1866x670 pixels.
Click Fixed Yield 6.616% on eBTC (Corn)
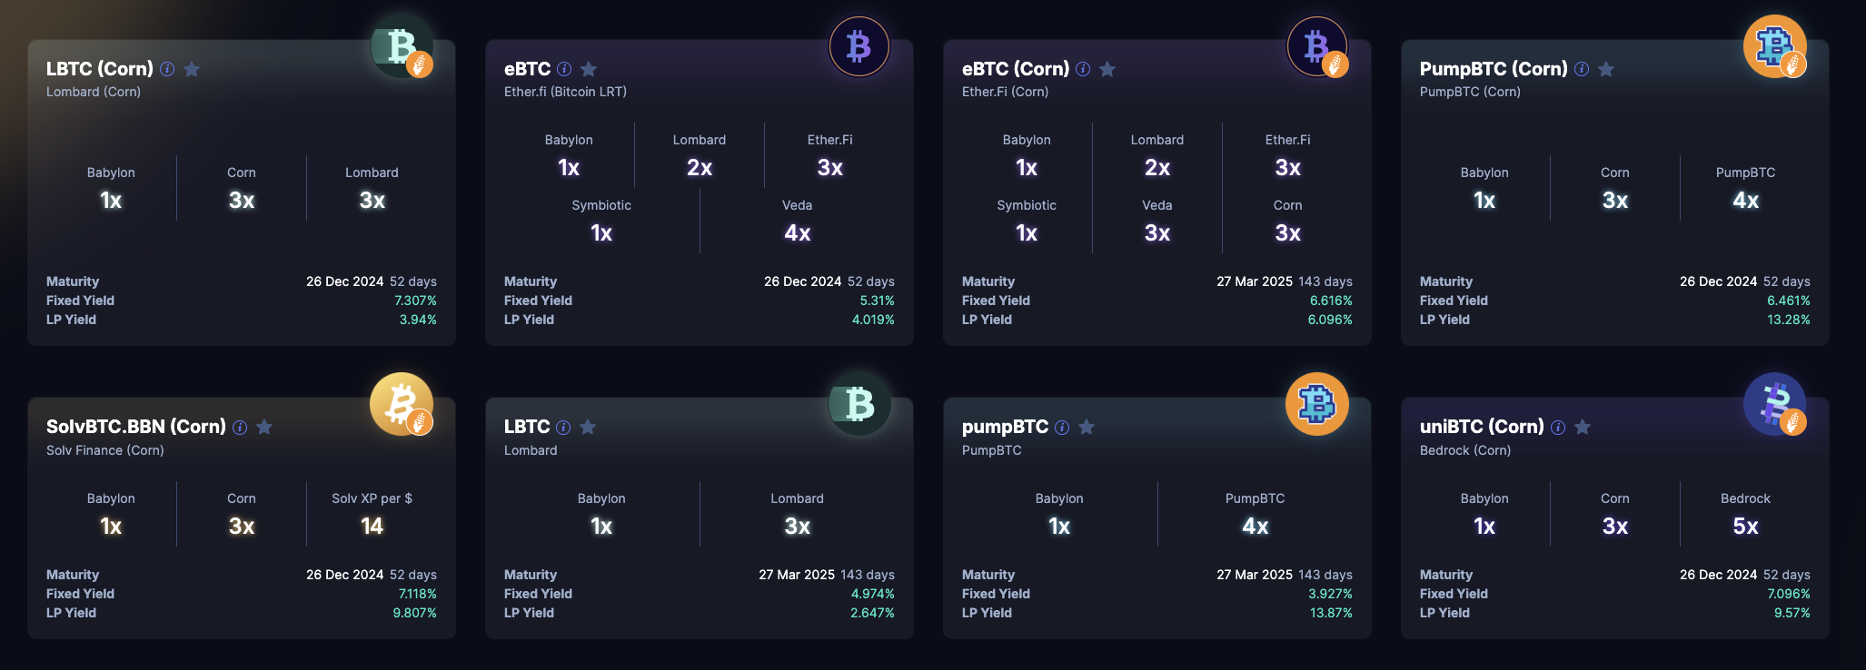tap(1330, 301)
